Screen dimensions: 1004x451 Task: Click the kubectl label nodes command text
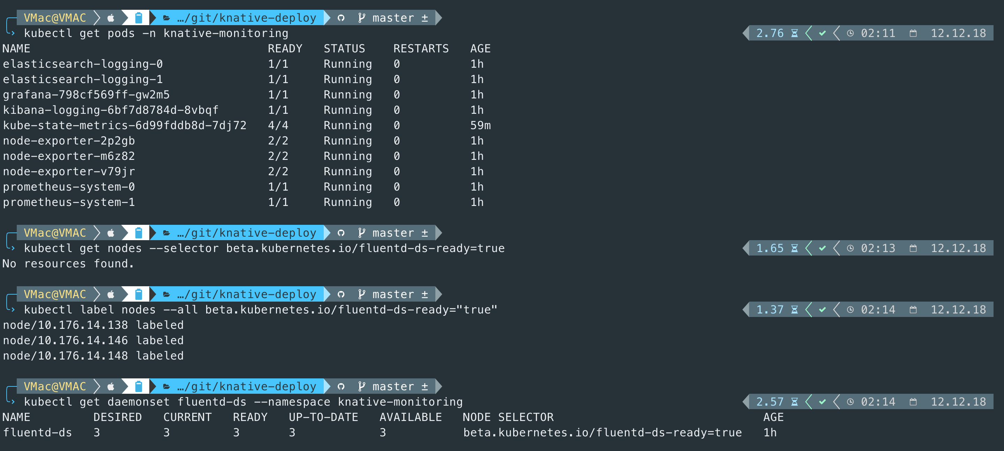coord(261,309)
